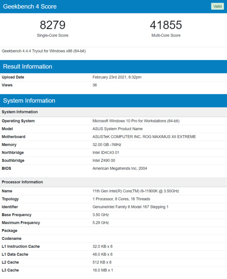Select the 32.00 GB -1MHz memory value
The image size is (227, 279).
(107, 145)
